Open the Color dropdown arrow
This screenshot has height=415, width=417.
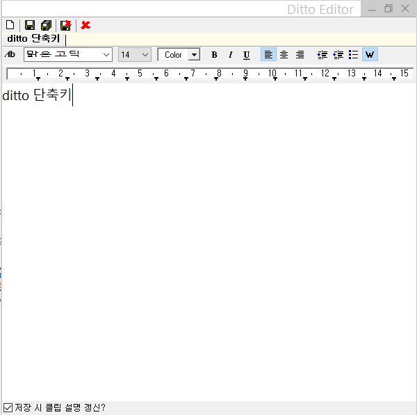click(x=194, y=55)
